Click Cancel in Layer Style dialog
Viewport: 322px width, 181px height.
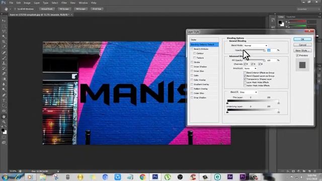tap(302, 45)
